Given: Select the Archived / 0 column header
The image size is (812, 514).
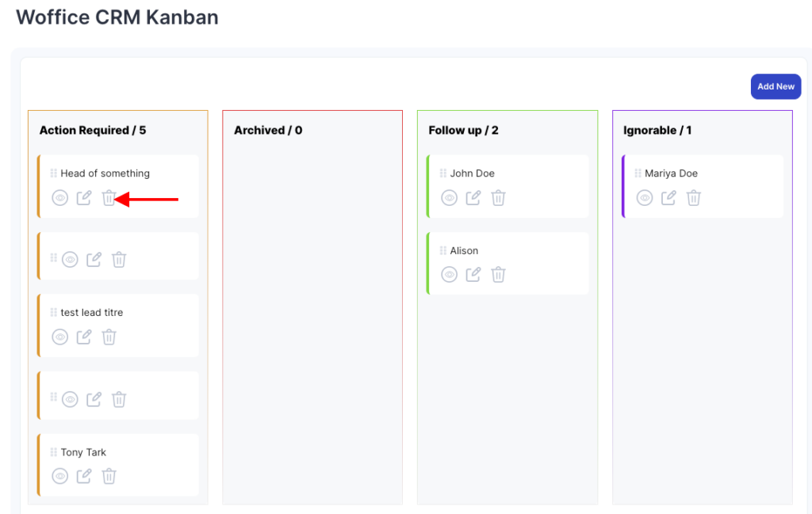Looking at the screenshot, I should point(268,130).
